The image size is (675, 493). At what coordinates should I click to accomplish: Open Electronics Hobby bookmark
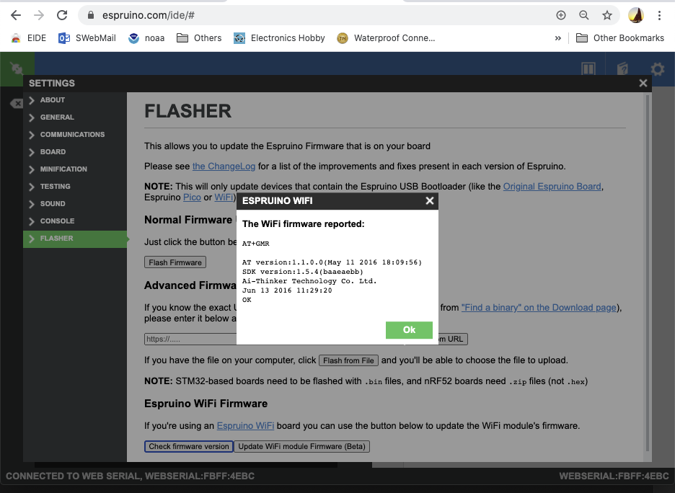(279, 38)
